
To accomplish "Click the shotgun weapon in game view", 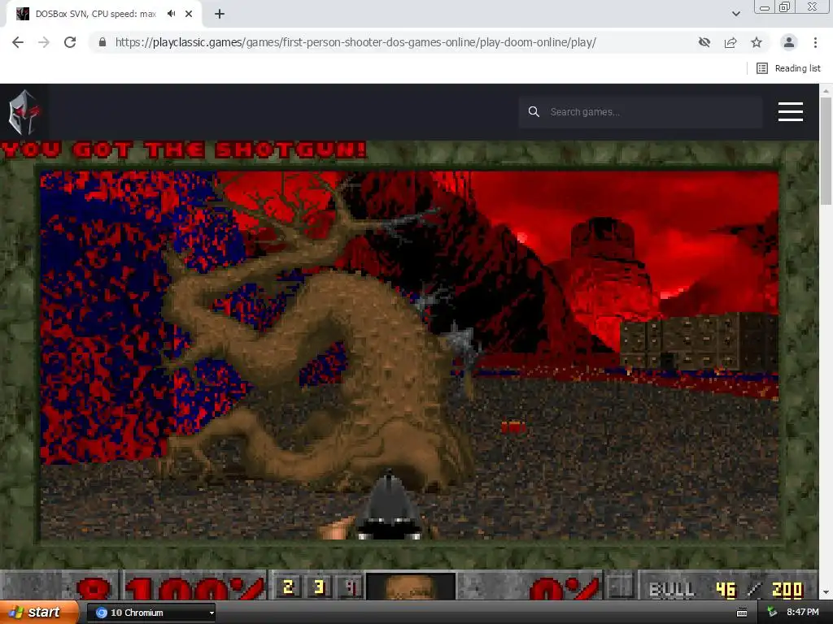I will [x=388, y=505].
